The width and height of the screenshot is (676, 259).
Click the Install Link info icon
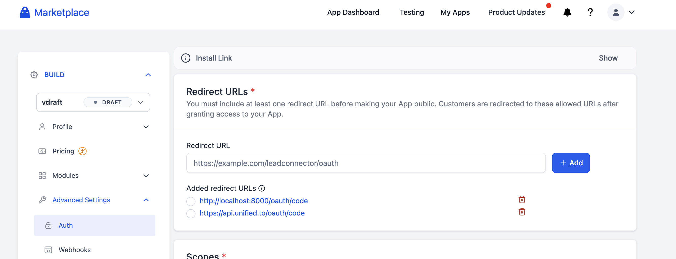click(x=186, y=58)
